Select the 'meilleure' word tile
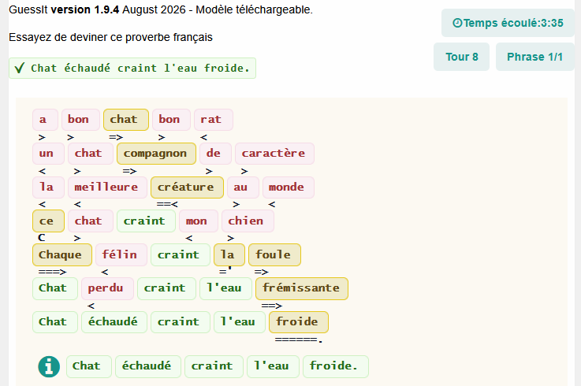 click(107, 187)
